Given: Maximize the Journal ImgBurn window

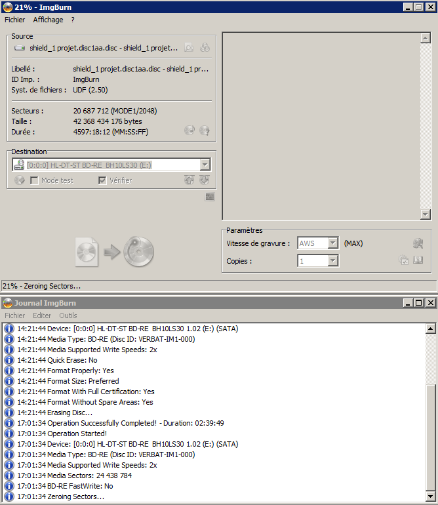Looking at the screenshot, I should 418,303.
